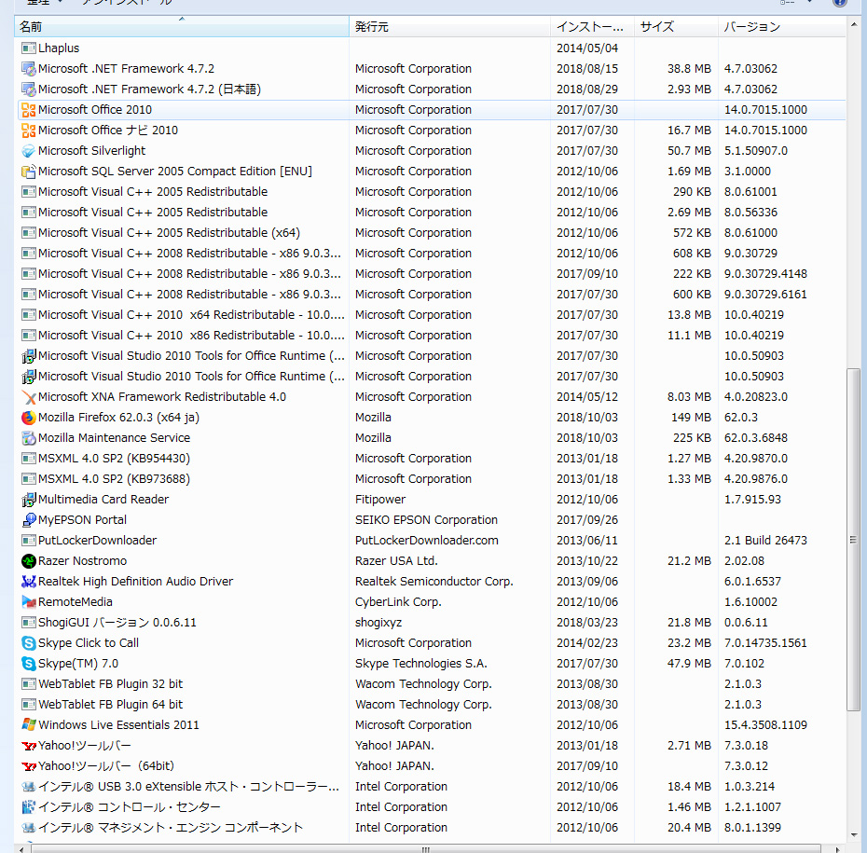Click the publisher cell Fitipower

[x=379, y=499]
